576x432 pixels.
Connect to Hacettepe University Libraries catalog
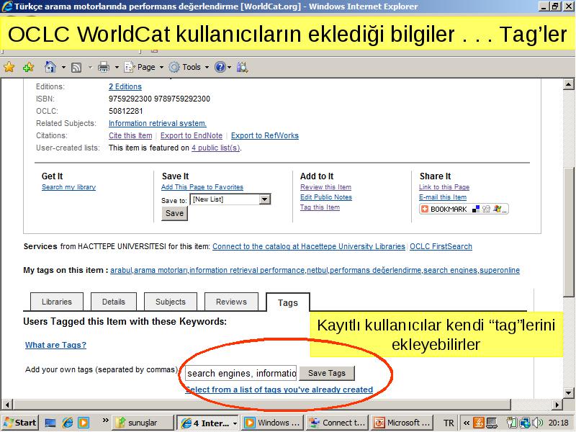(x=309, y=246)
